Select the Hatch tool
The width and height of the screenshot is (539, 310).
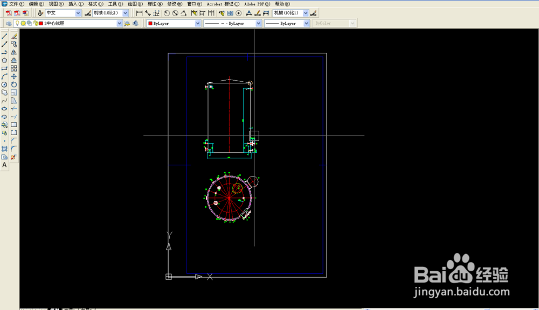click(4, 149)
